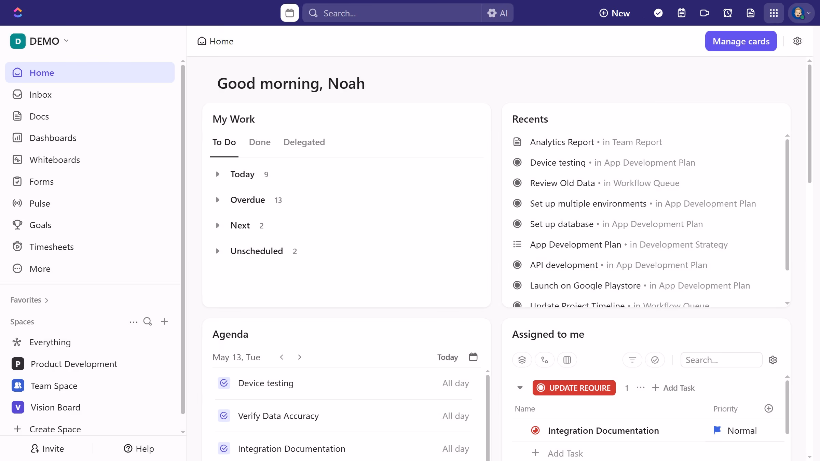
Task: Click Add Task next to Update Require
Action: tap(673, 388)
